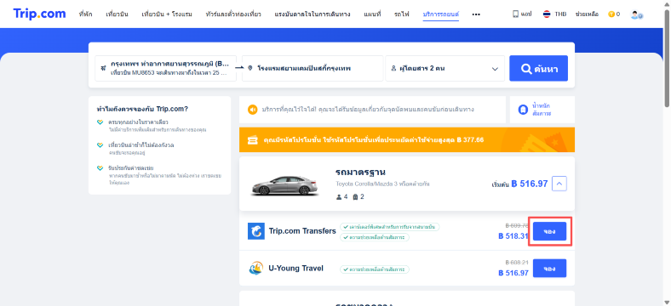The width and height of the screenshot is (671, 306).
Task: Open the เที่ยวบิน menu item
Action: [x=117, y=14]
